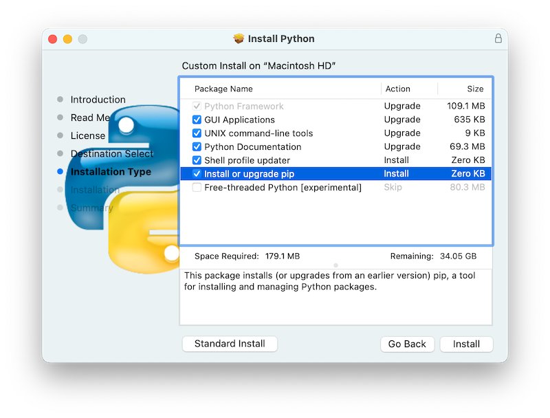
Task: Select the Destination Select step
Action: (112, 153)
